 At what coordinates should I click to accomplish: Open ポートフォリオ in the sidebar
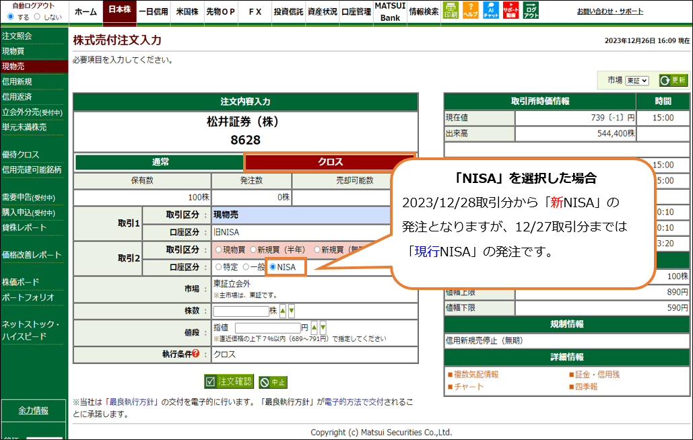28,297
